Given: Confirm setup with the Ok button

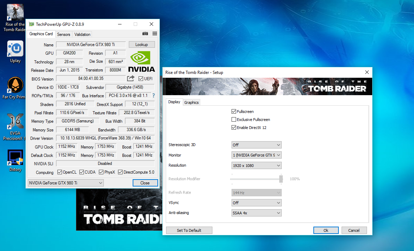Looking at the screenshot, I should click(326, 230).
